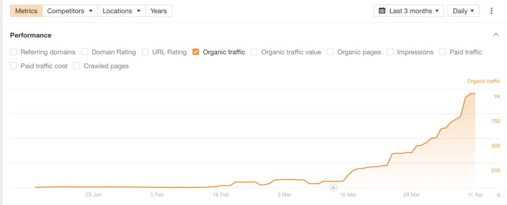
Task: Uncheck the Organic traffic checkbox
Action: pyautogui.click(x=196, y=52)
